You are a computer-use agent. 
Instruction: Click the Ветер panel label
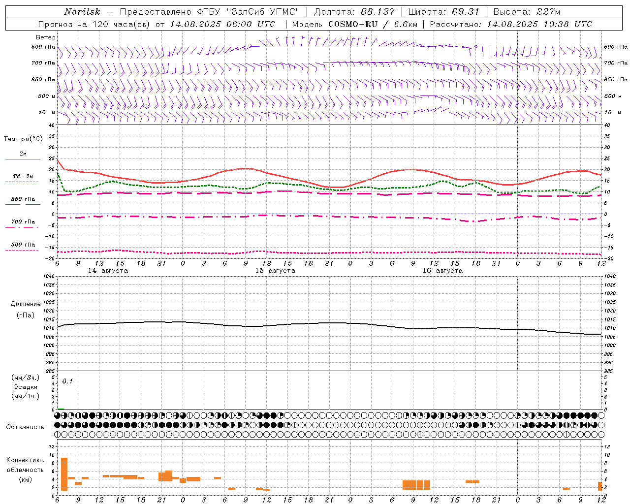[45, 37]
